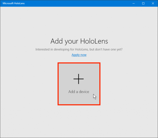Maximize the Microsoft HoloLens window

(x=143, y=3)
